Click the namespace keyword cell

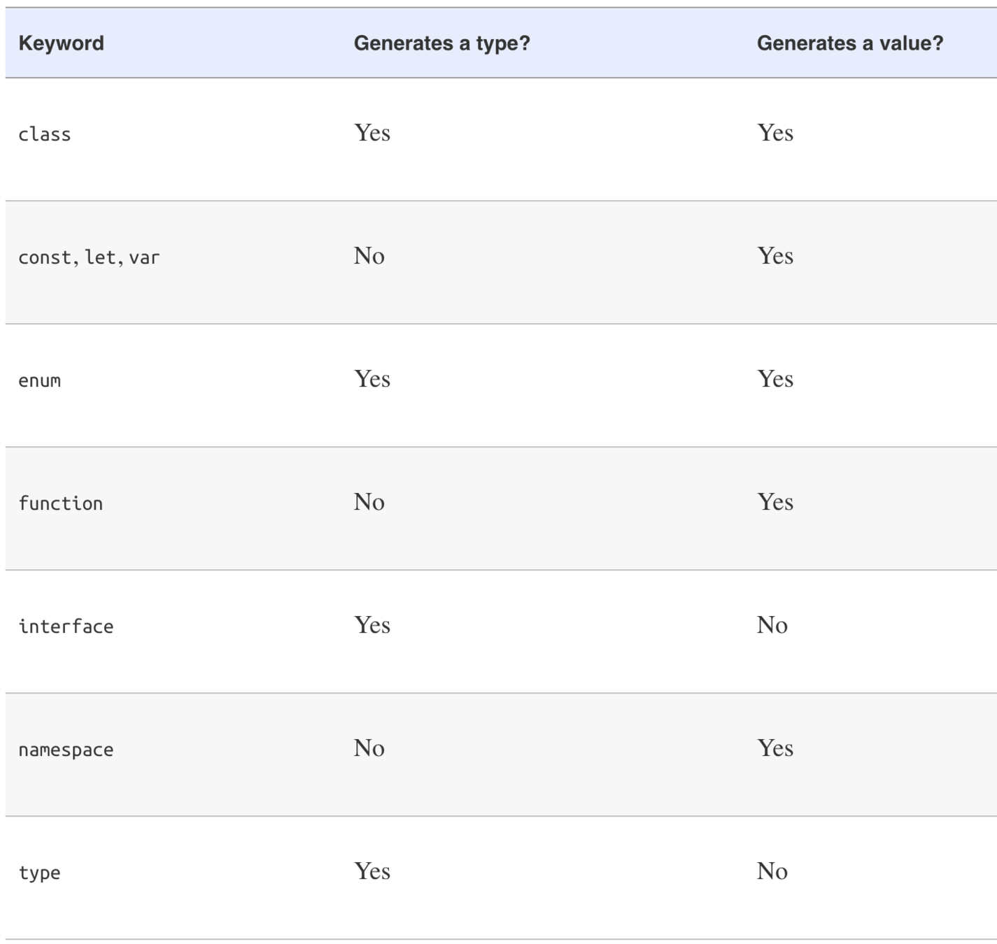[66, 750]
